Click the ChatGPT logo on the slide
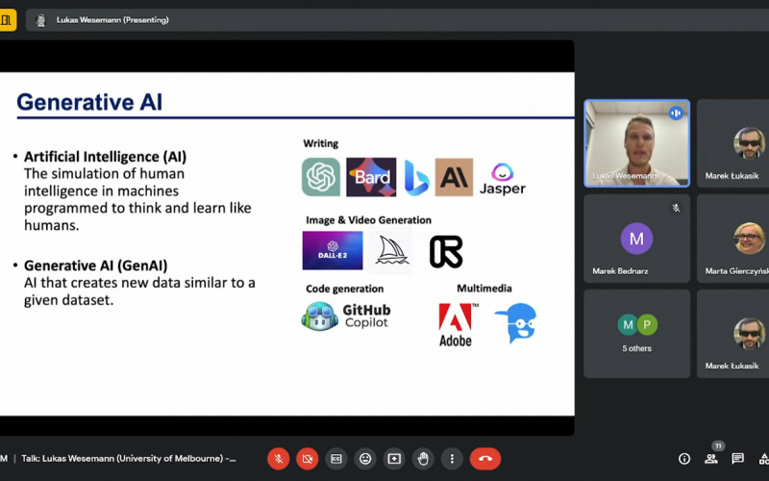Image resolution: width=769 pixels, height=481 pixels. click(x=321, y=177)
